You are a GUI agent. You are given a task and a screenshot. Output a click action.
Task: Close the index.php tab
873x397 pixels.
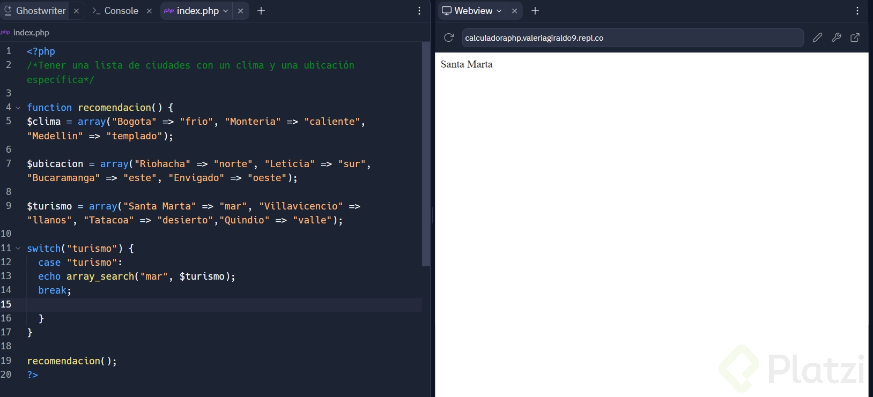[241, 11]
